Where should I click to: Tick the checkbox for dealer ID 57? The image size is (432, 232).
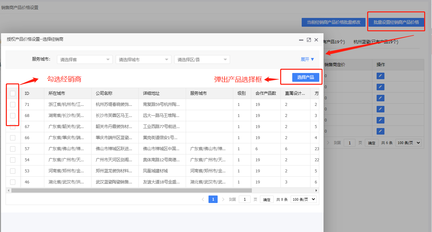click(13, 149)
